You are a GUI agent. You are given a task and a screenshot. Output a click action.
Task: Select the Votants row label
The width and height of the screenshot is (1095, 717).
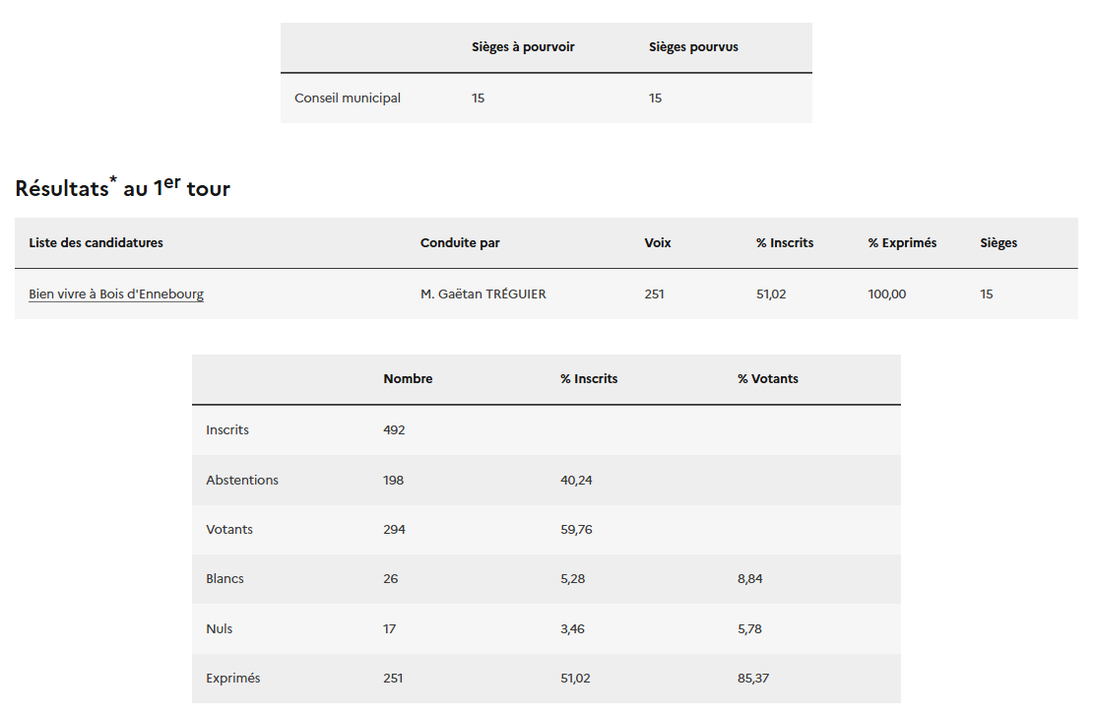pyautogui.click(x=229, y=530)
